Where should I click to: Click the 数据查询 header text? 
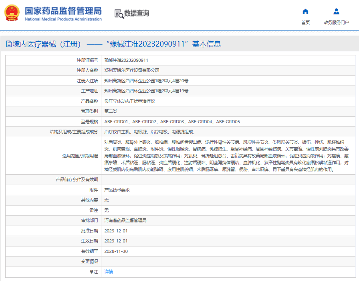pos(137,14)
